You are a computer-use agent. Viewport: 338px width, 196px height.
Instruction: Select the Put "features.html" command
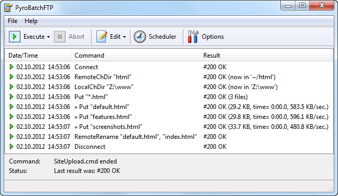pyautogui.click(x=103, y=117)
